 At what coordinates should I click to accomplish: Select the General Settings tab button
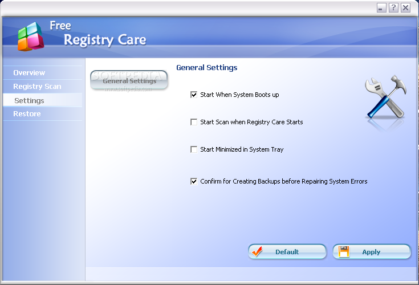129,80
